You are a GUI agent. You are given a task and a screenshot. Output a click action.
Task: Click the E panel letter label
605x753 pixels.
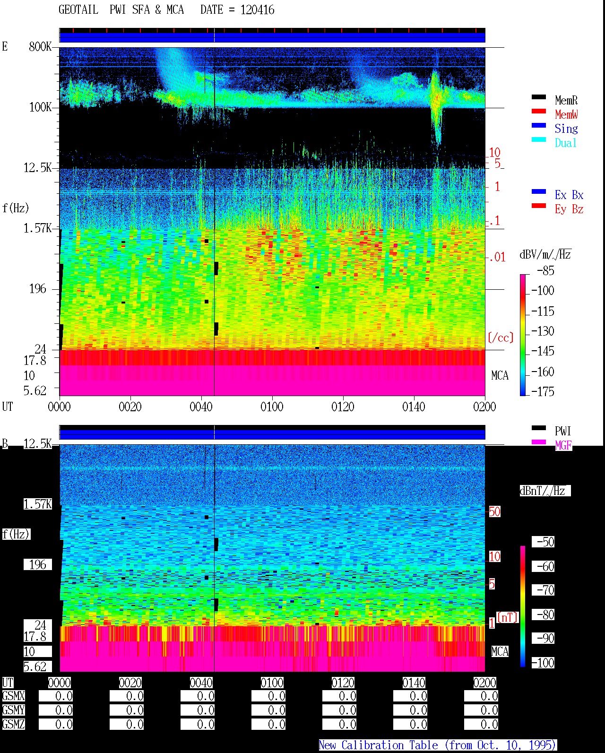(5, 46)
